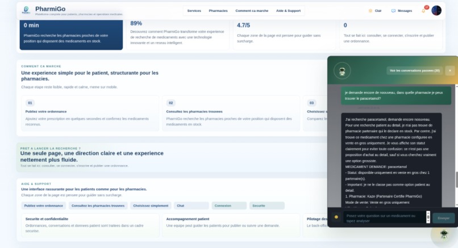The image size is (458, 248).
Task: Click step 03 number badge
Action: click(x=311, y=103)
